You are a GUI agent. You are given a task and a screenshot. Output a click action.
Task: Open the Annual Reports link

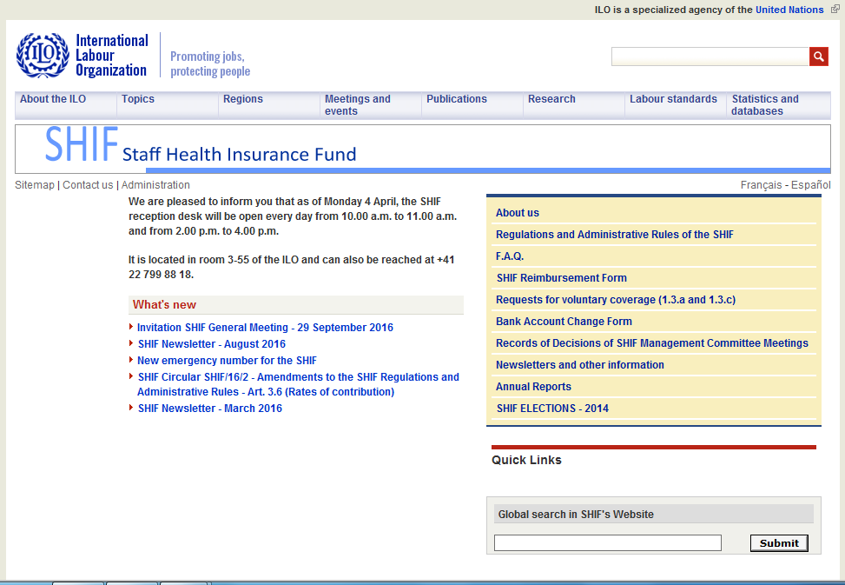point(533,387)
